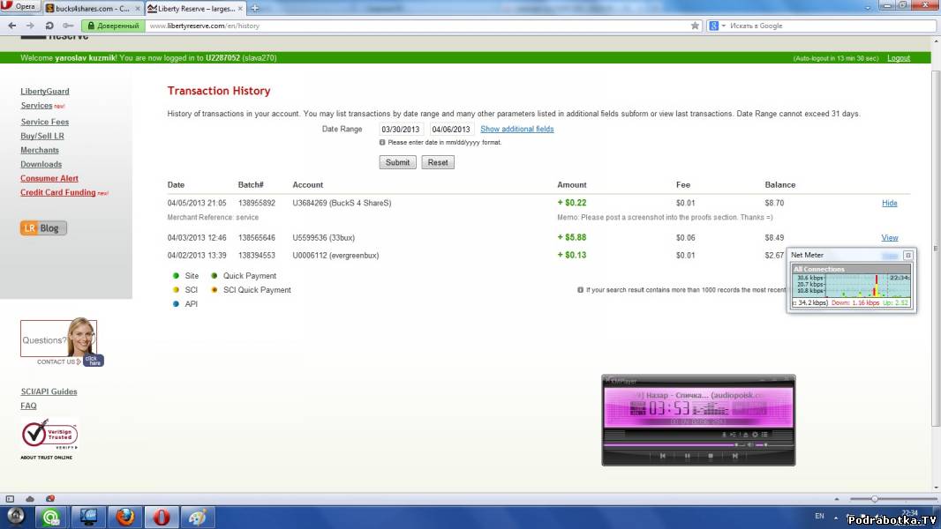Viewport: 941px width, 529px height.
Task: Click the stop button in KMPlayer
Action: pos(711,456)
